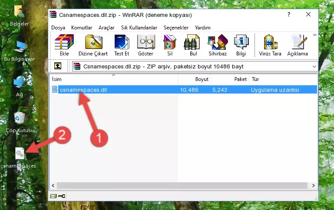
Task: Select the Bu Bilgisayar desktop icon
Action: tap(19, 51)
